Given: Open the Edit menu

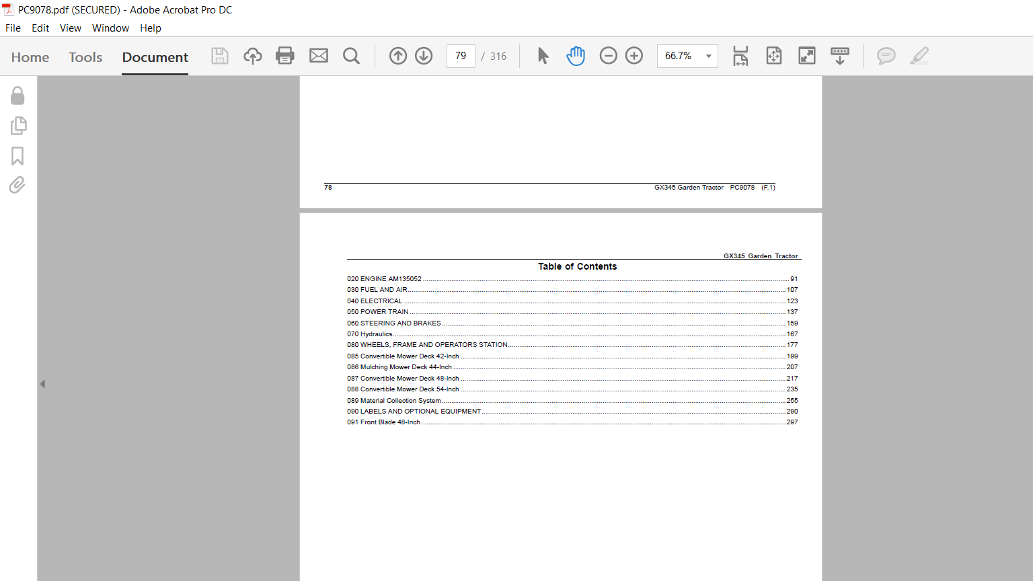Looking at the screenshot, I should coord(40,28).
